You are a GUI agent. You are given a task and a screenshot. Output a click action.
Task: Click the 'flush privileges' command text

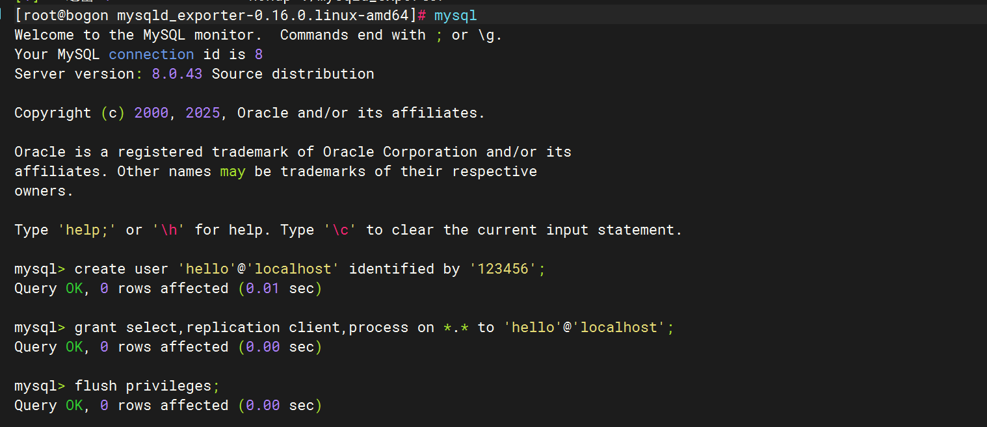[143, 386]
